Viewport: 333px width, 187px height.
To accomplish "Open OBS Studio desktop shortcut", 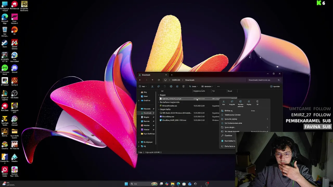I will point(14,94).
